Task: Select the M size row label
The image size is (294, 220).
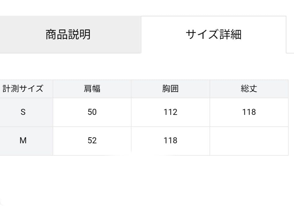Action: (x=23, y=140)
